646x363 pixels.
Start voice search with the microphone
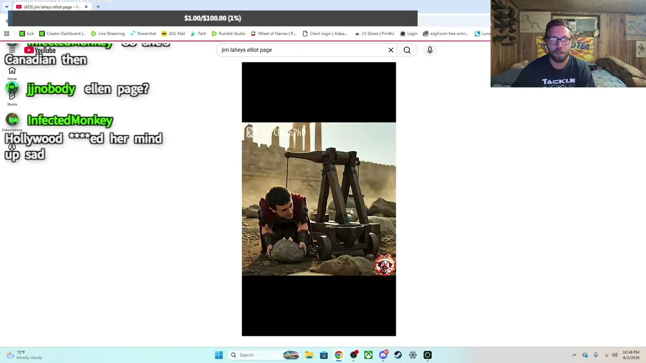(x=430, y=50)
